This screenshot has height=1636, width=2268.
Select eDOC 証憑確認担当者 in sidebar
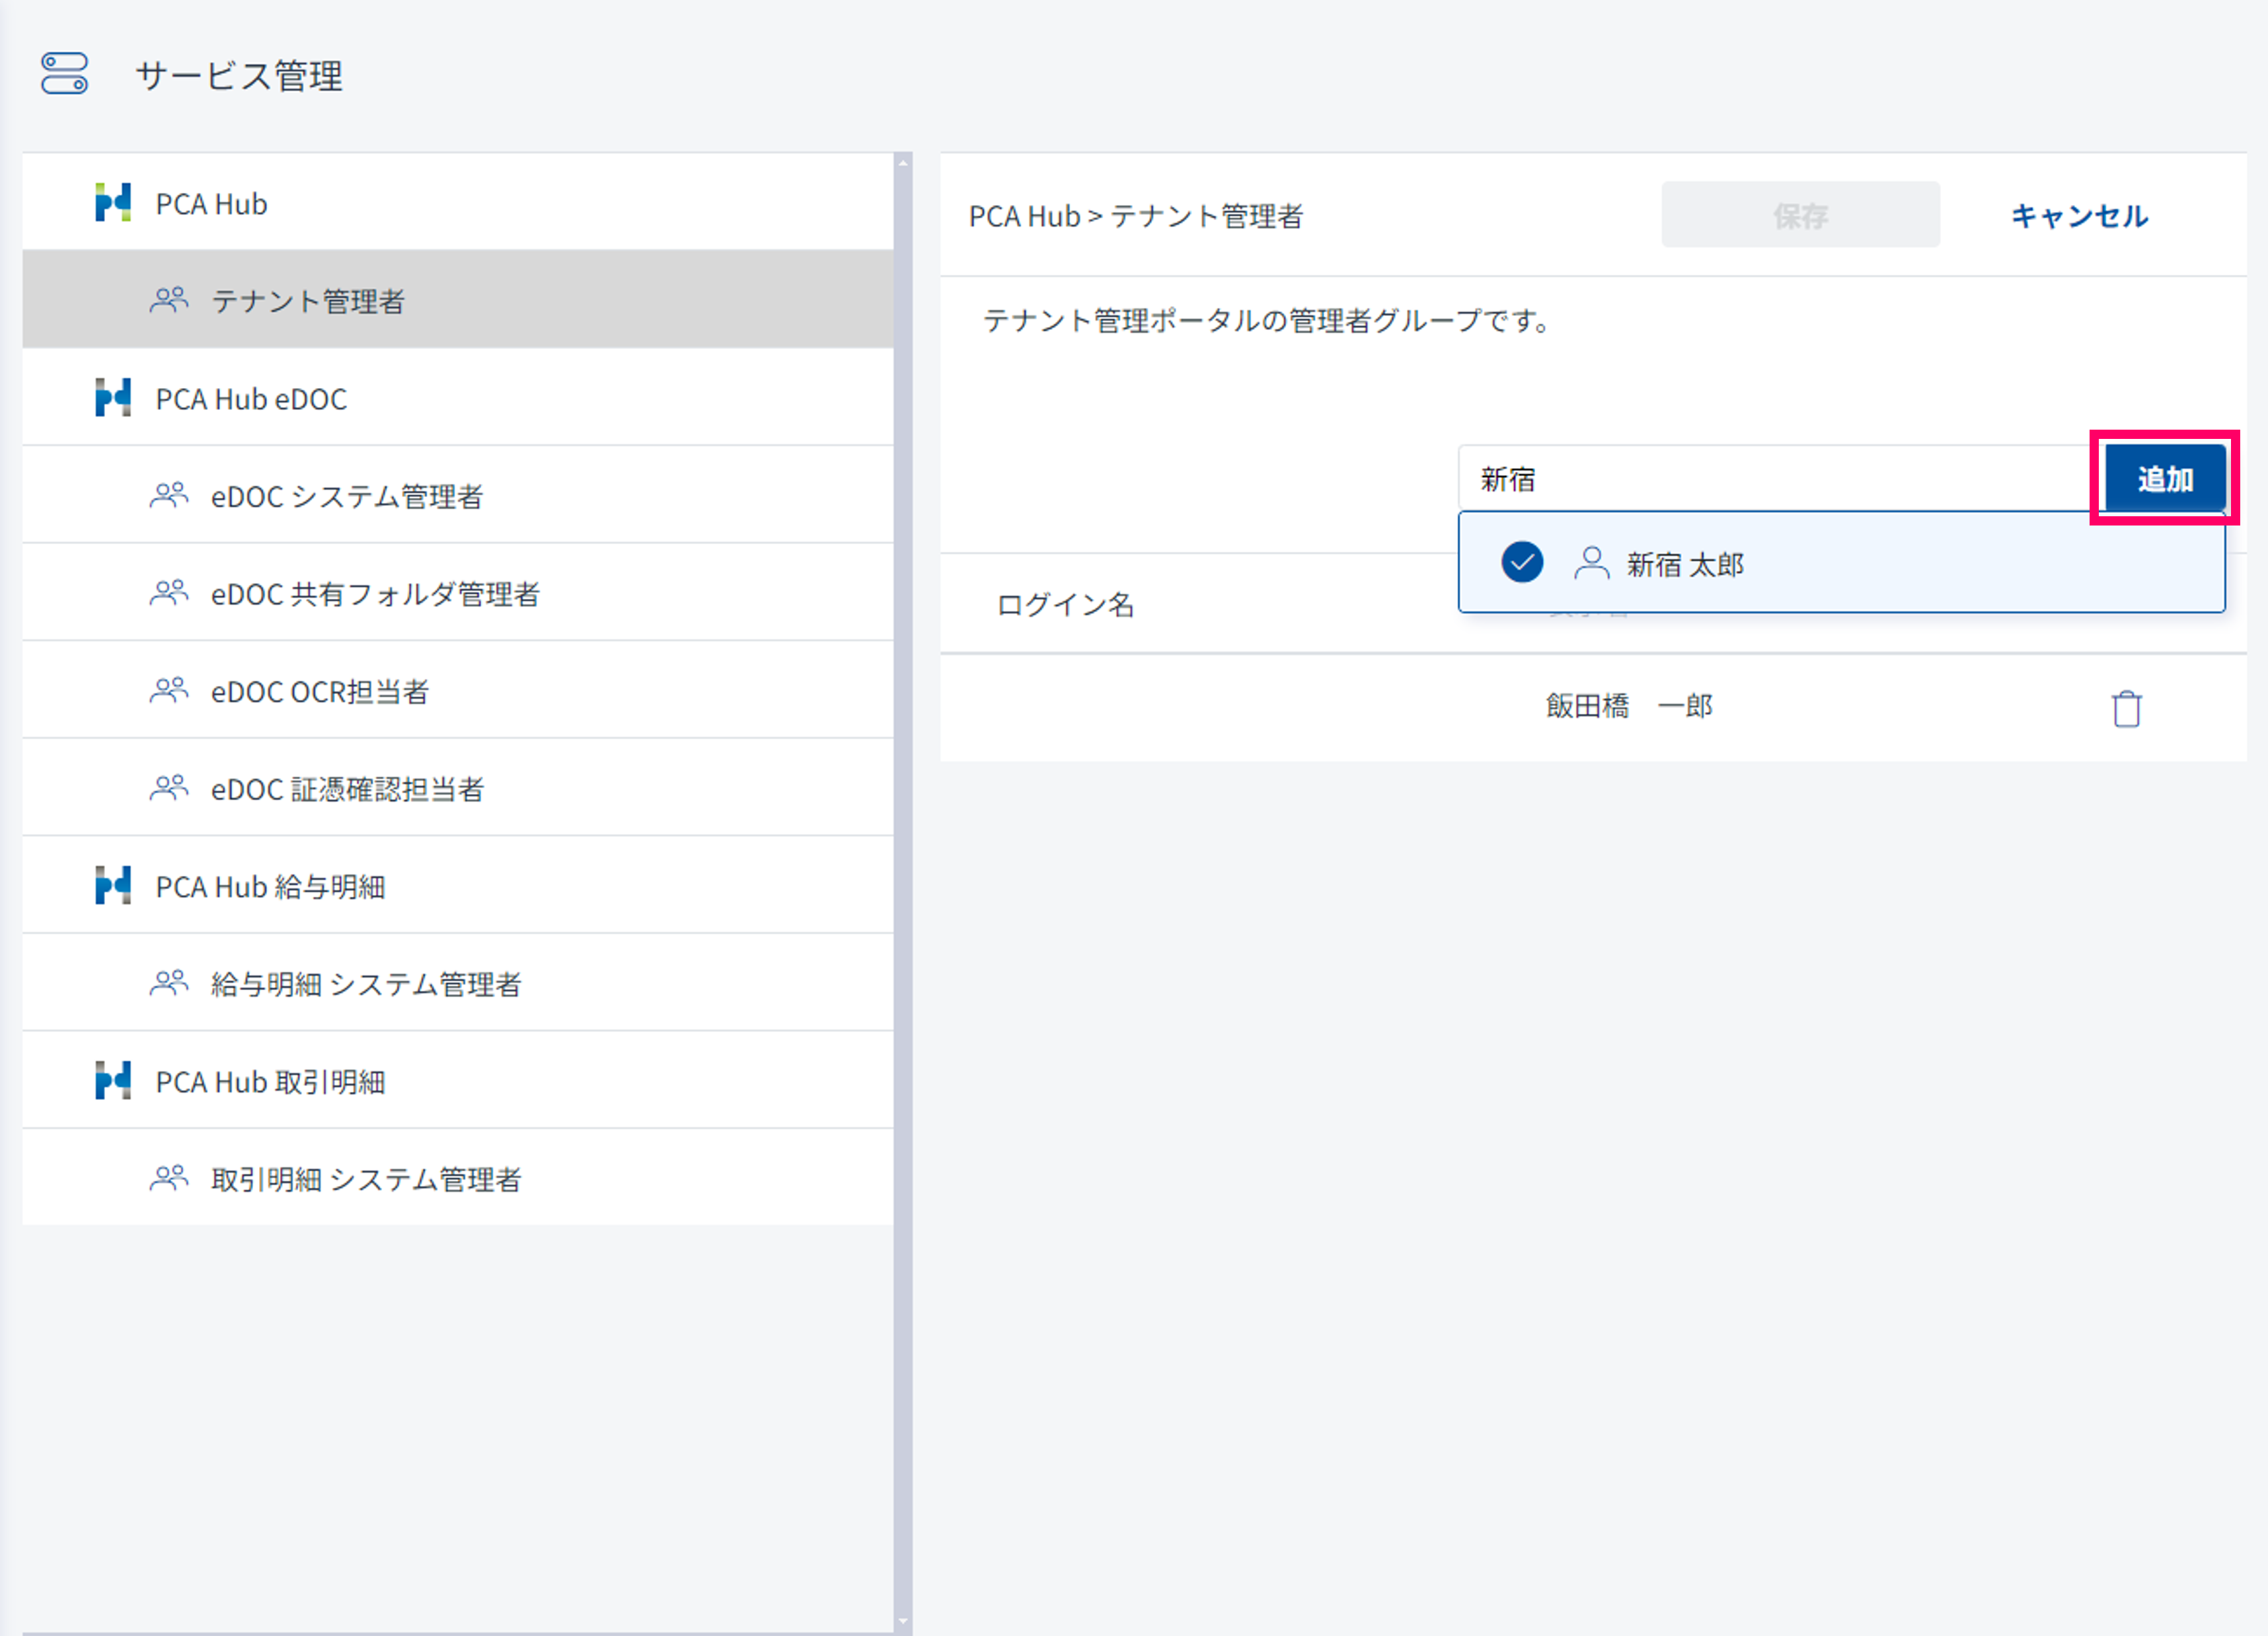(347, 789)
